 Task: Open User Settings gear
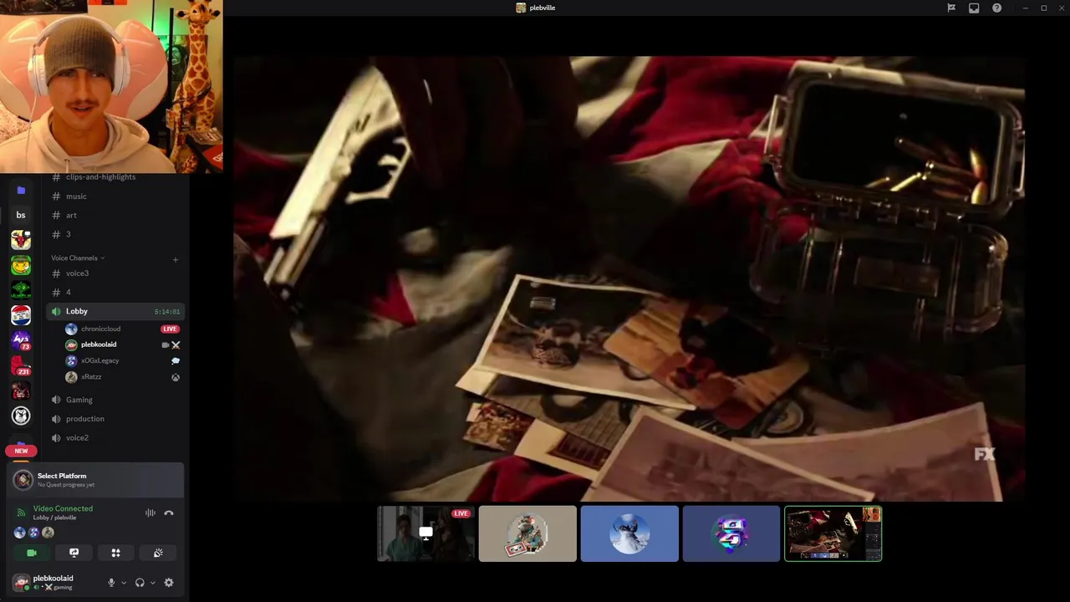pos(169,583)
